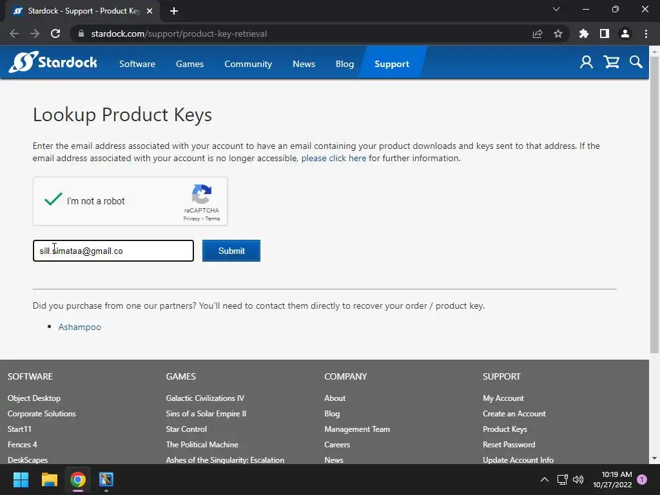660x495 pixels.
Task: Bookmark this page with star icon
Action: 558,34
